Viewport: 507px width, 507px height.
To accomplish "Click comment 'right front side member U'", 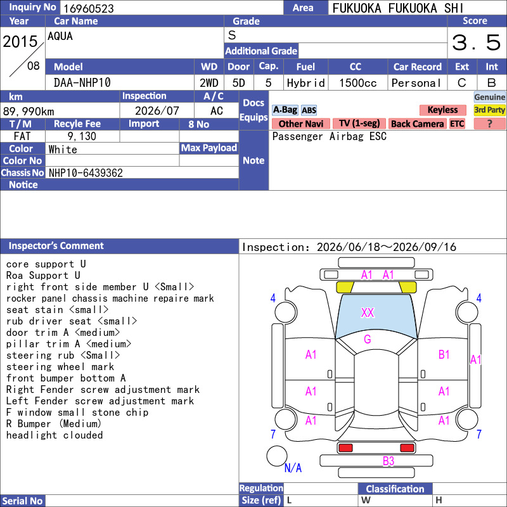I will coord(77,287).
